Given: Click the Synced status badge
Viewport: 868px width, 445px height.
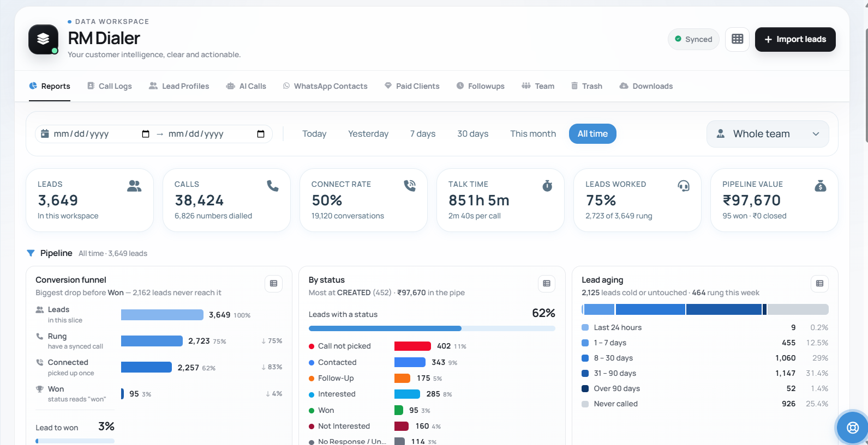Looking at the screenshot, I should point(693,39).
